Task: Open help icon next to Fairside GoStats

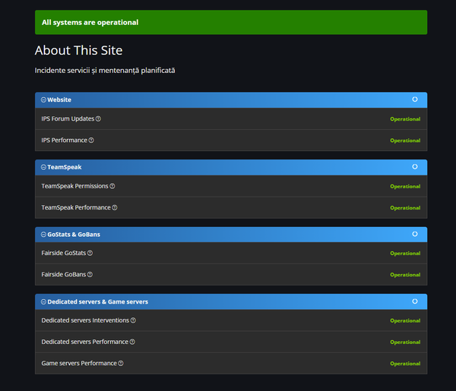Action: click(90, 254)
